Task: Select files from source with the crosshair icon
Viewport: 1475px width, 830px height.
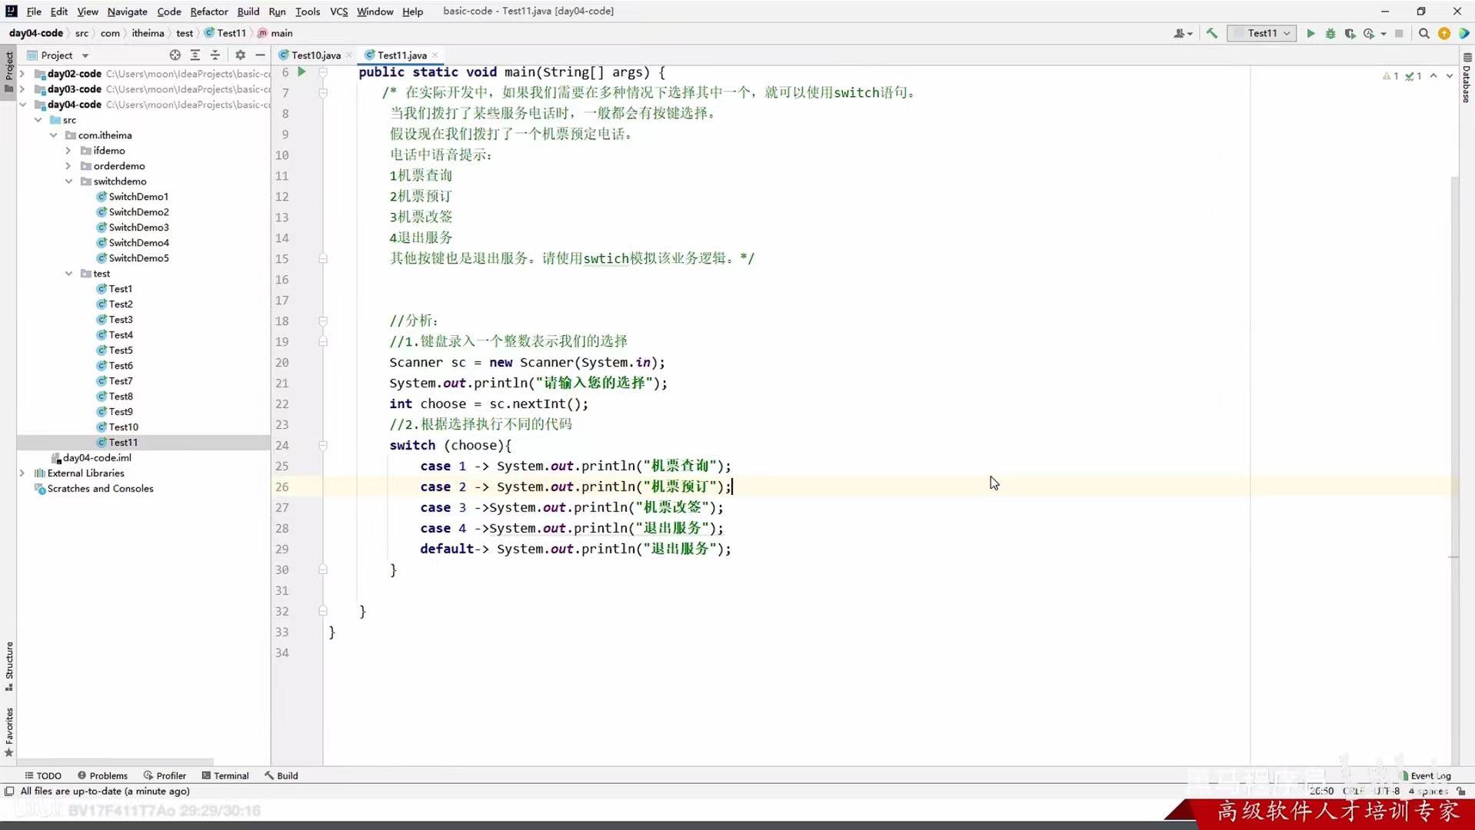Action: click(x=175, y=55)
